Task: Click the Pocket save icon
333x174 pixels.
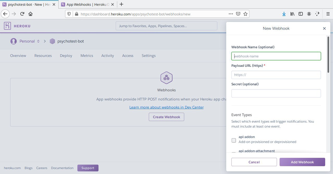Action: coord(238,14)
